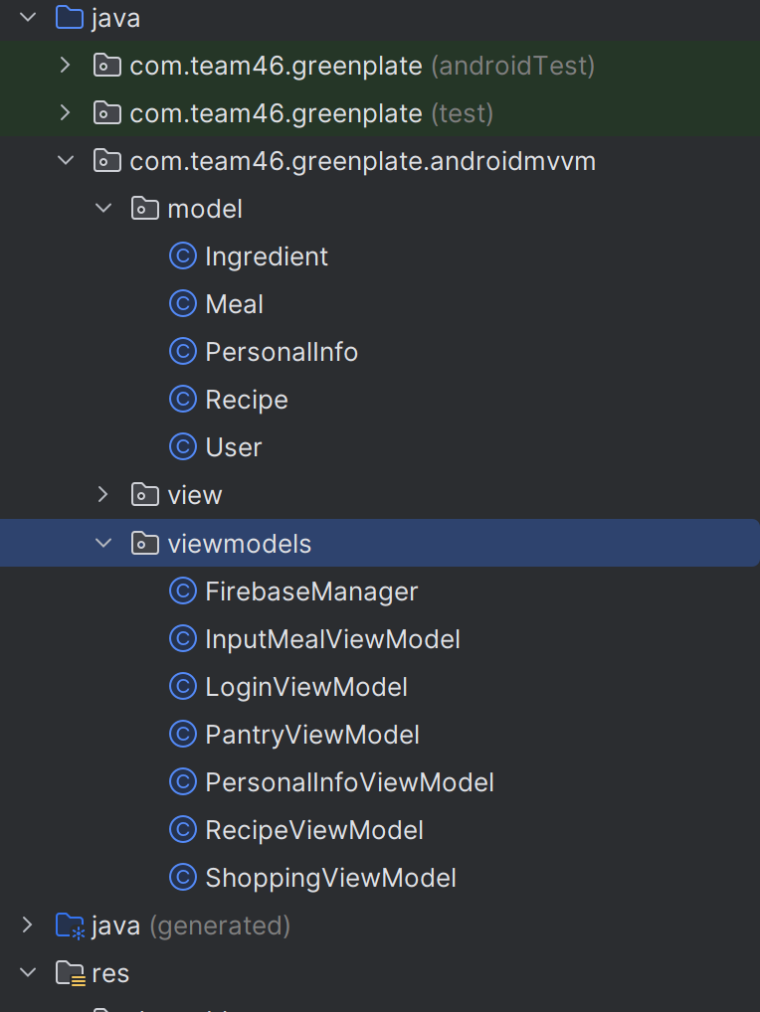Select the Recipe class
Viewport: 760px width, 1012px height.
246,400
